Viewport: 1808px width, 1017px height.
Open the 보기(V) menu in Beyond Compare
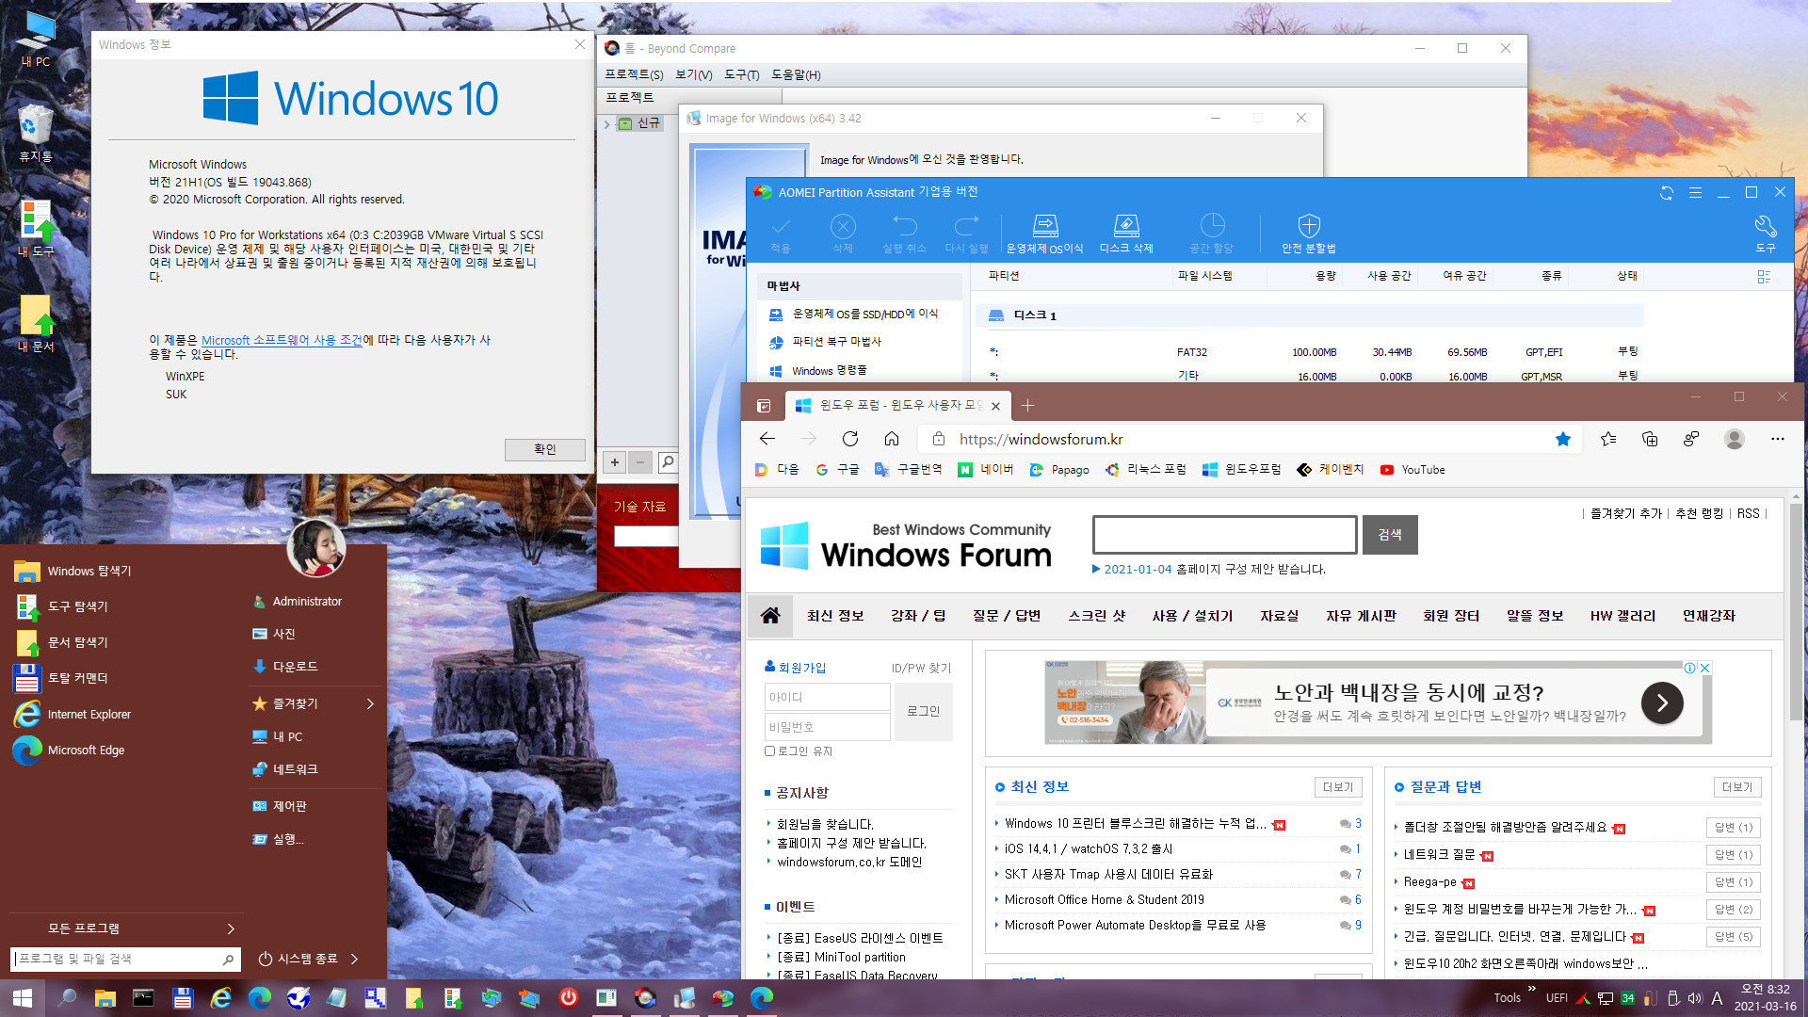click(x=693, y=75)
